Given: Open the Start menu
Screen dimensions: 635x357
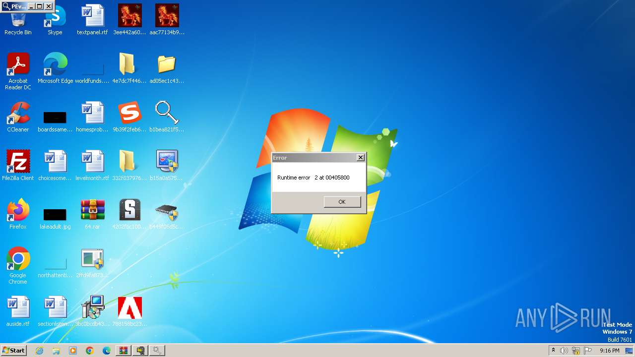Looking at the screenshot, I should point(13,350).
